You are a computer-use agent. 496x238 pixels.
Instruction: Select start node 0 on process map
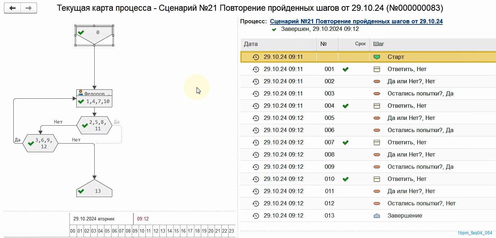94,35
